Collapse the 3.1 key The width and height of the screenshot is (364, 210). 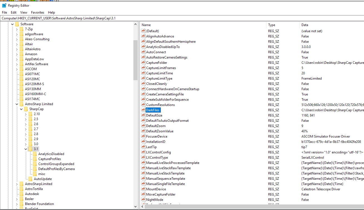26,149
